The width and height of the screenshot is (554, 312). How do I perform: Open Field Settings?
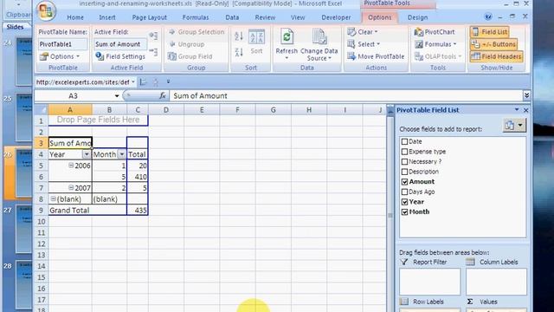coord(120,56)
